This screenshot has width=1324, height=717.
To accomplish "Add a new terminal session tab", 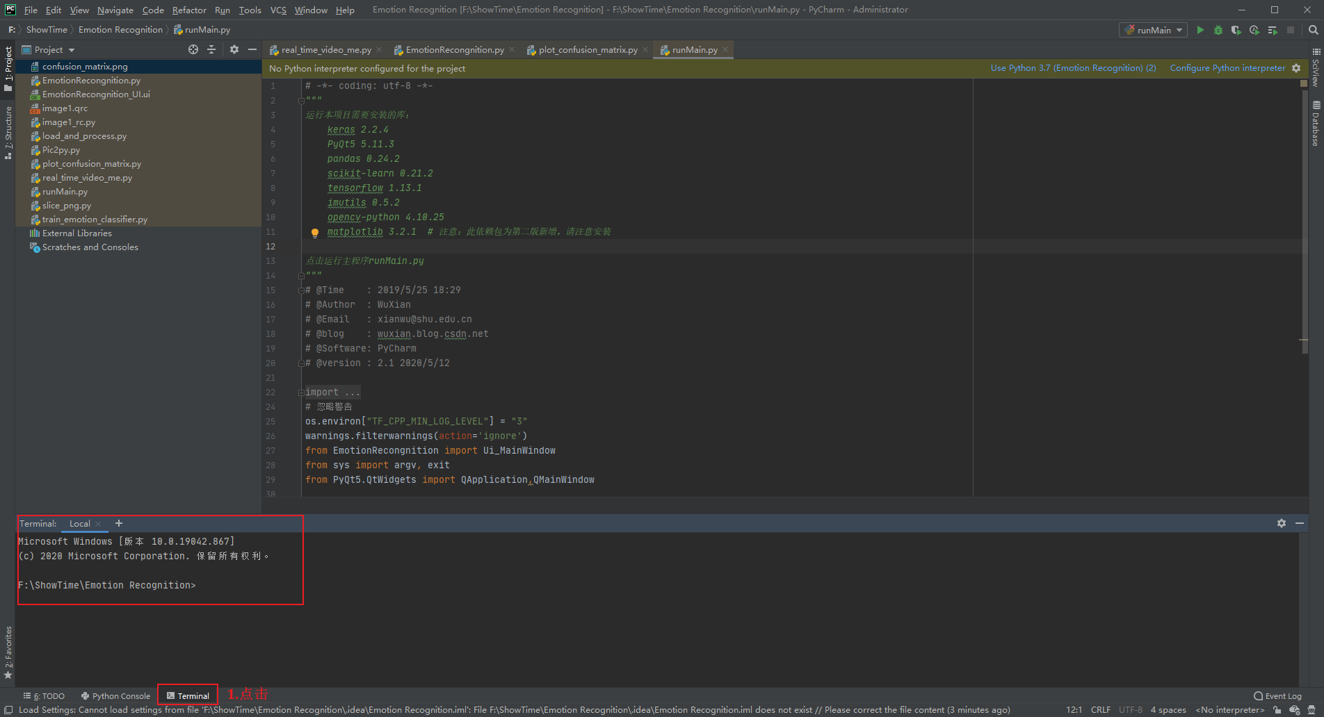I will click(119, 523).
